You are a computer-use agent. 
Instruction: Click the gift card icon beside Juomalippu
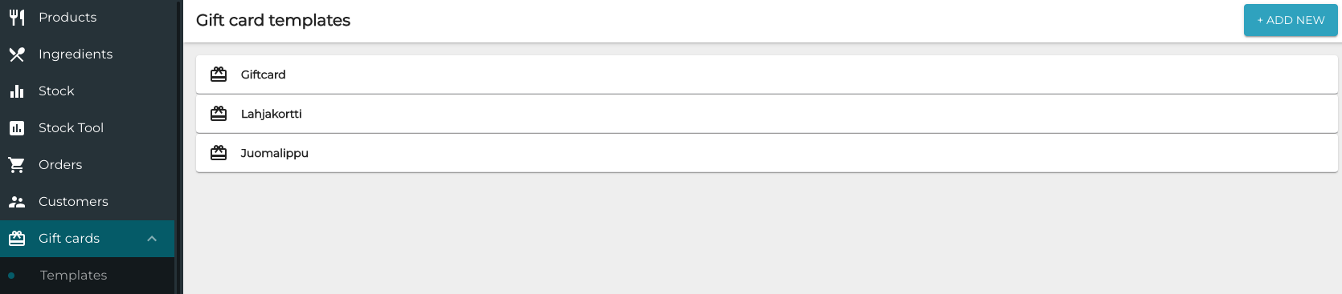pyautogui.click(x=219, y=153)
